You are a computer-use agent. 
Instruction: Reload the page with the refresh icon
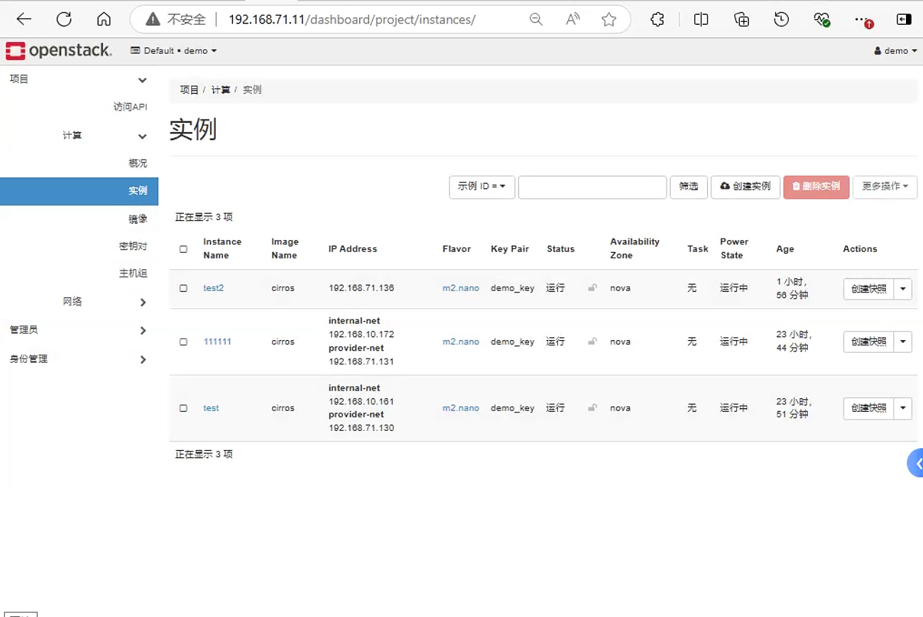point(64,19)
